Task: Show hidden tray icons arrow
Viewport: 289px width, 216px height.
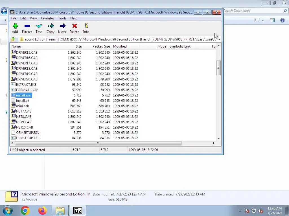Action: [x=240, y=211]
